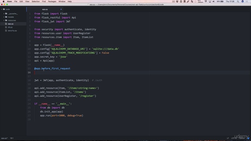Open the Apple menu
The width and height of the screenshot is (251, 141).
click(4, 2)
